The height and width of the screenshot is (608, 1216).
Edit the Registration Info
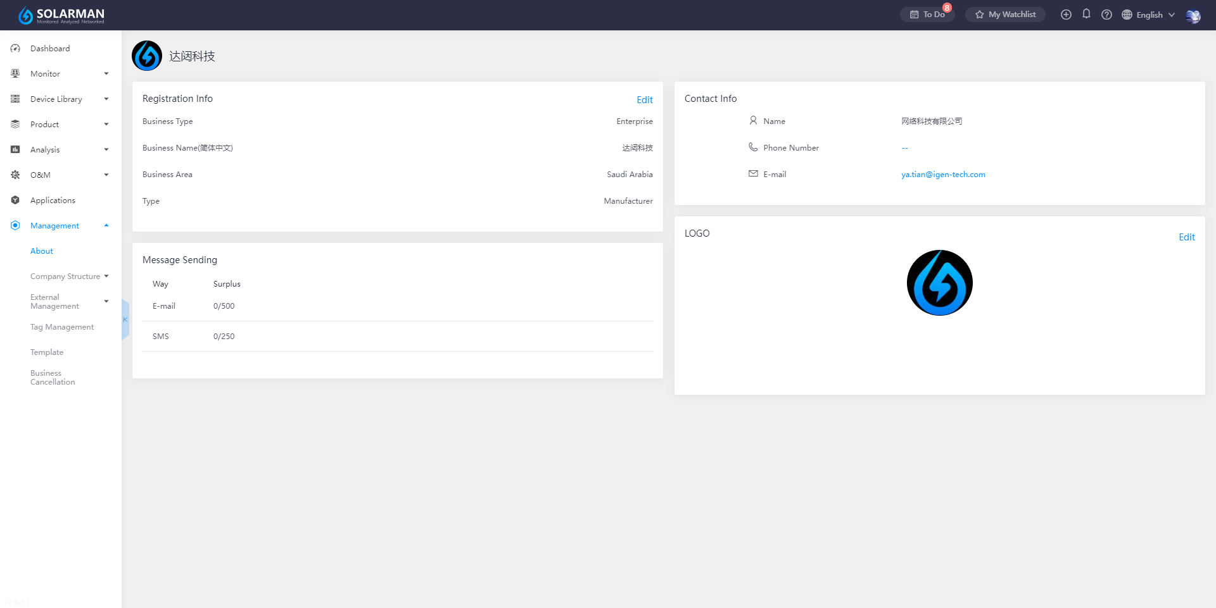[x=644, y=100]
